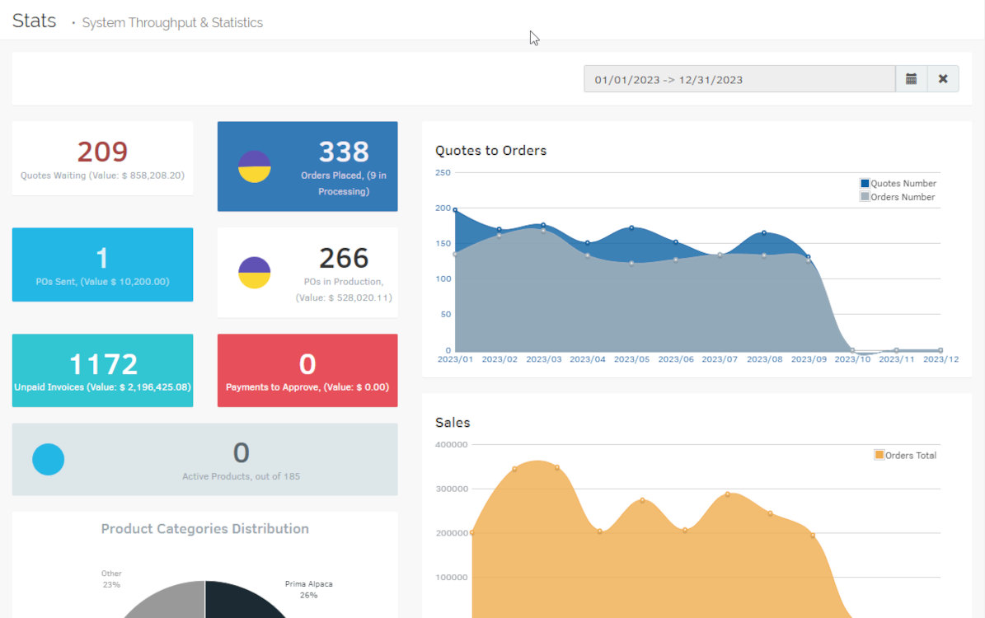Click the POs in Production pie icon
The width and height of the screenshot is (985, 618).
[x=255, y=273]
